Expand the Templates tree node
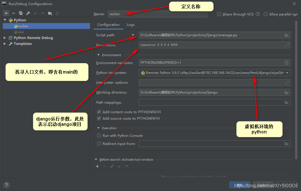 pos(5,44)
